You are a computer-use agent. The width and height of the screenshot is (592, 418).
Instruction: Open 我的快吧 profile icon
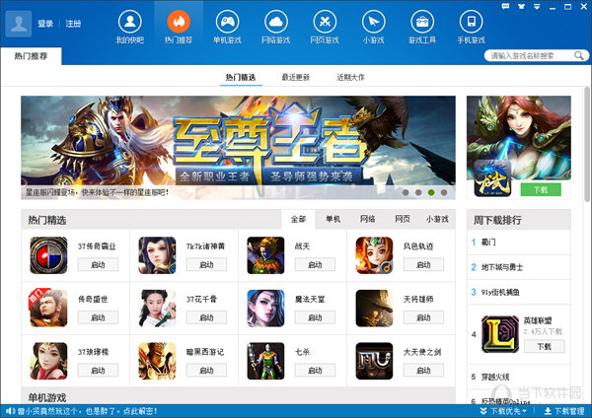130,22
